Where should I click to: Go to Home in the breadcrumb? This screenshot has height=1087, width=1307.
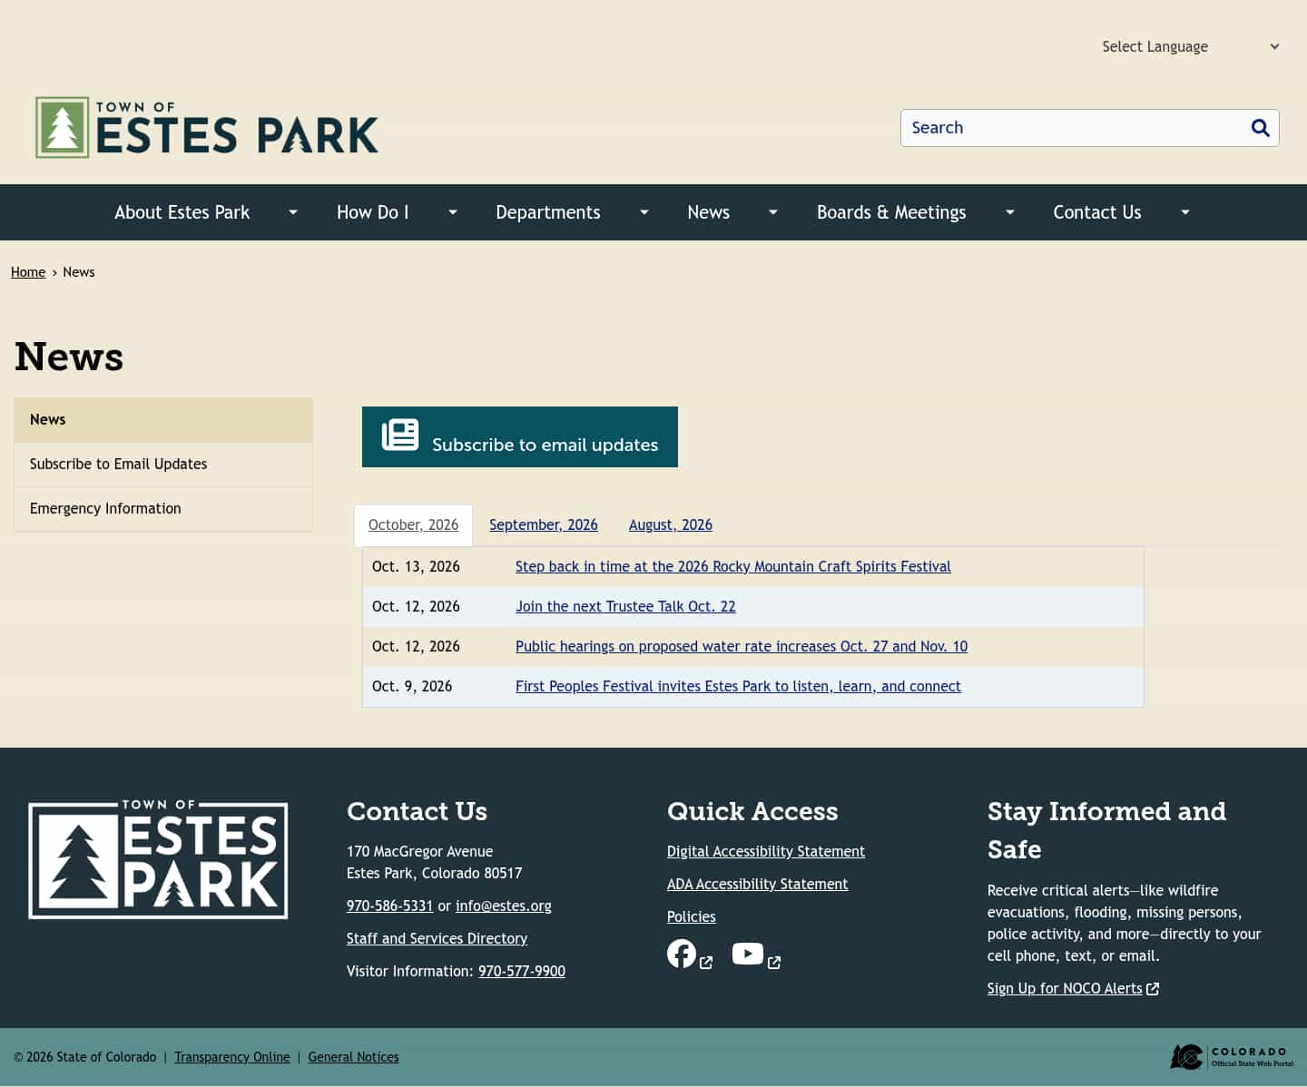click(28, 272)
